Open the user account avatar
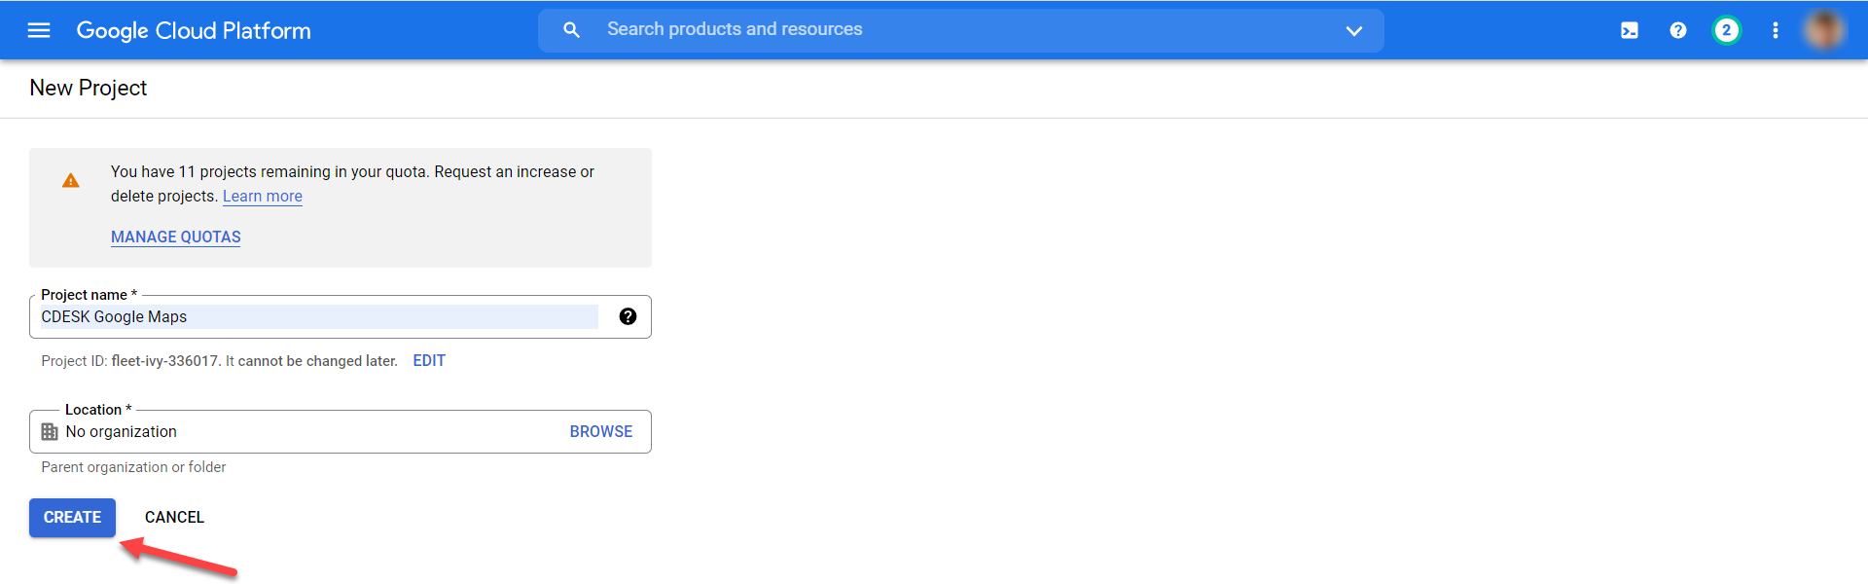Screen dimensions: 1868x584 (x=1823, y=30)
